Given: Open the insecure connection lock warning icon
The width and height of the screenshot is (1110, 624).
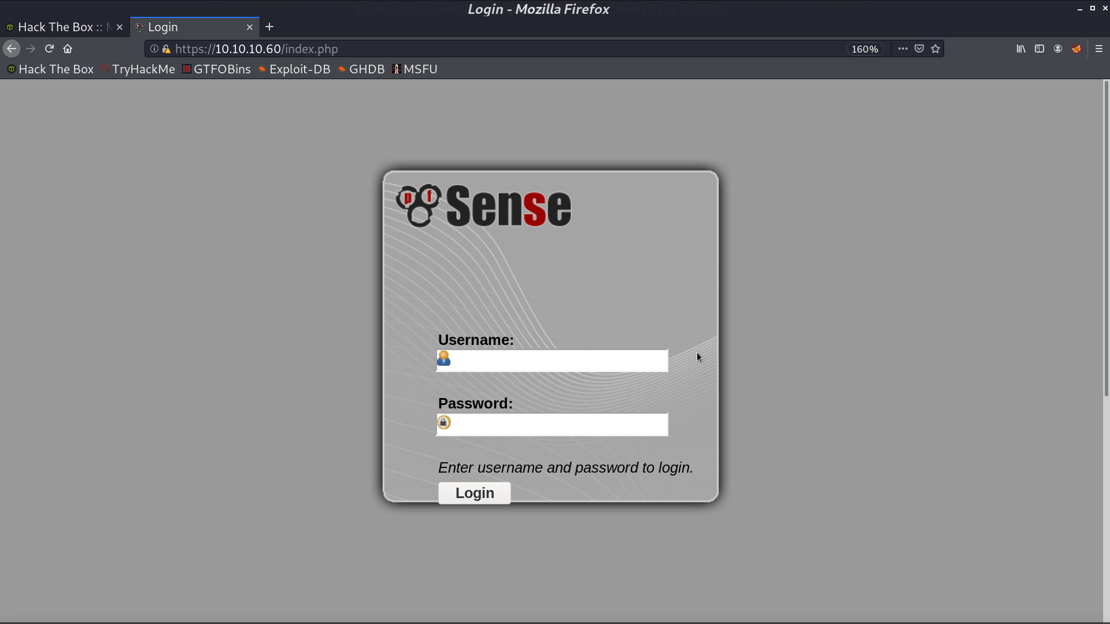Looking at the screenshot, I should pos(166,49).
